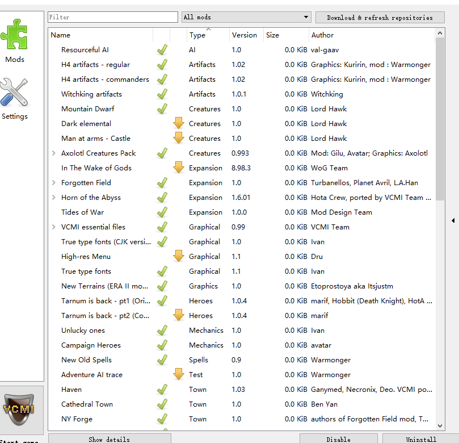This screenshot has width=459, height=443.
Task: Click green checkmark beside VCMI essential files
Action: click(162, 227)
